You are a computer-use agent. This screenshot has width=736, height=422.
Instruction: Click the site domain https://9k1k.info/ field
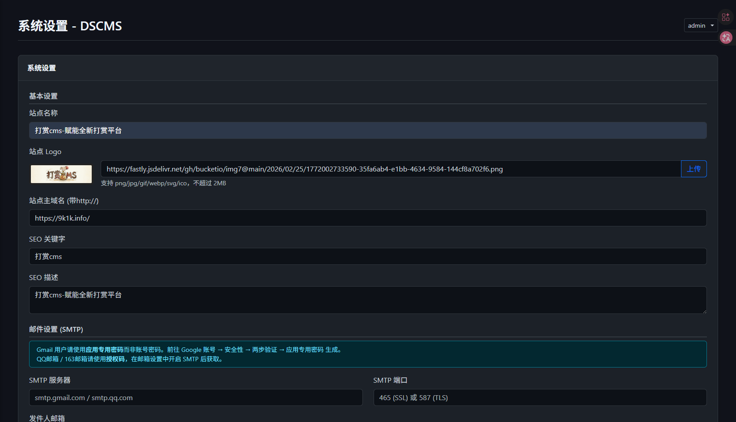(x=367, y=218)
